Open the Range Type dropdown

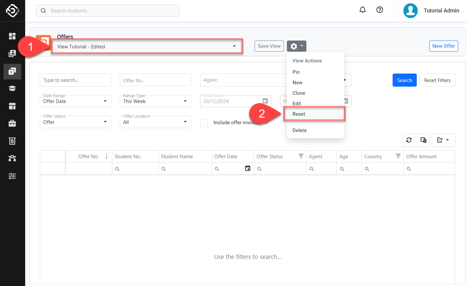point(155,101)
